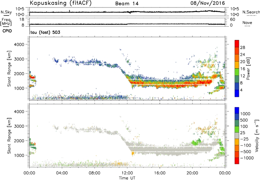Click the 'Slant Range [km]' label of the velocity panel
The image size is (260, 180).
(x=9, y=135)
